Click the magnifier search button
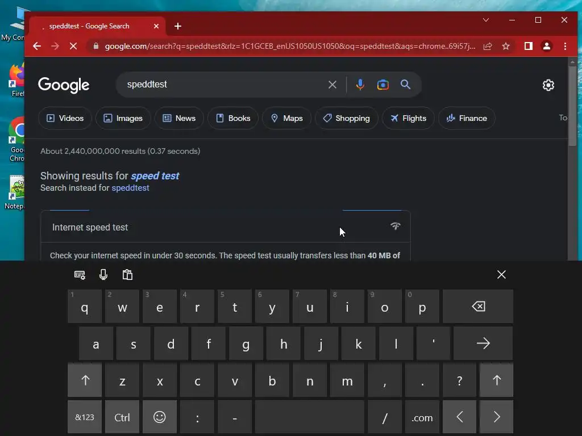Viewport: 582px width, 436px height. point(405,85)
